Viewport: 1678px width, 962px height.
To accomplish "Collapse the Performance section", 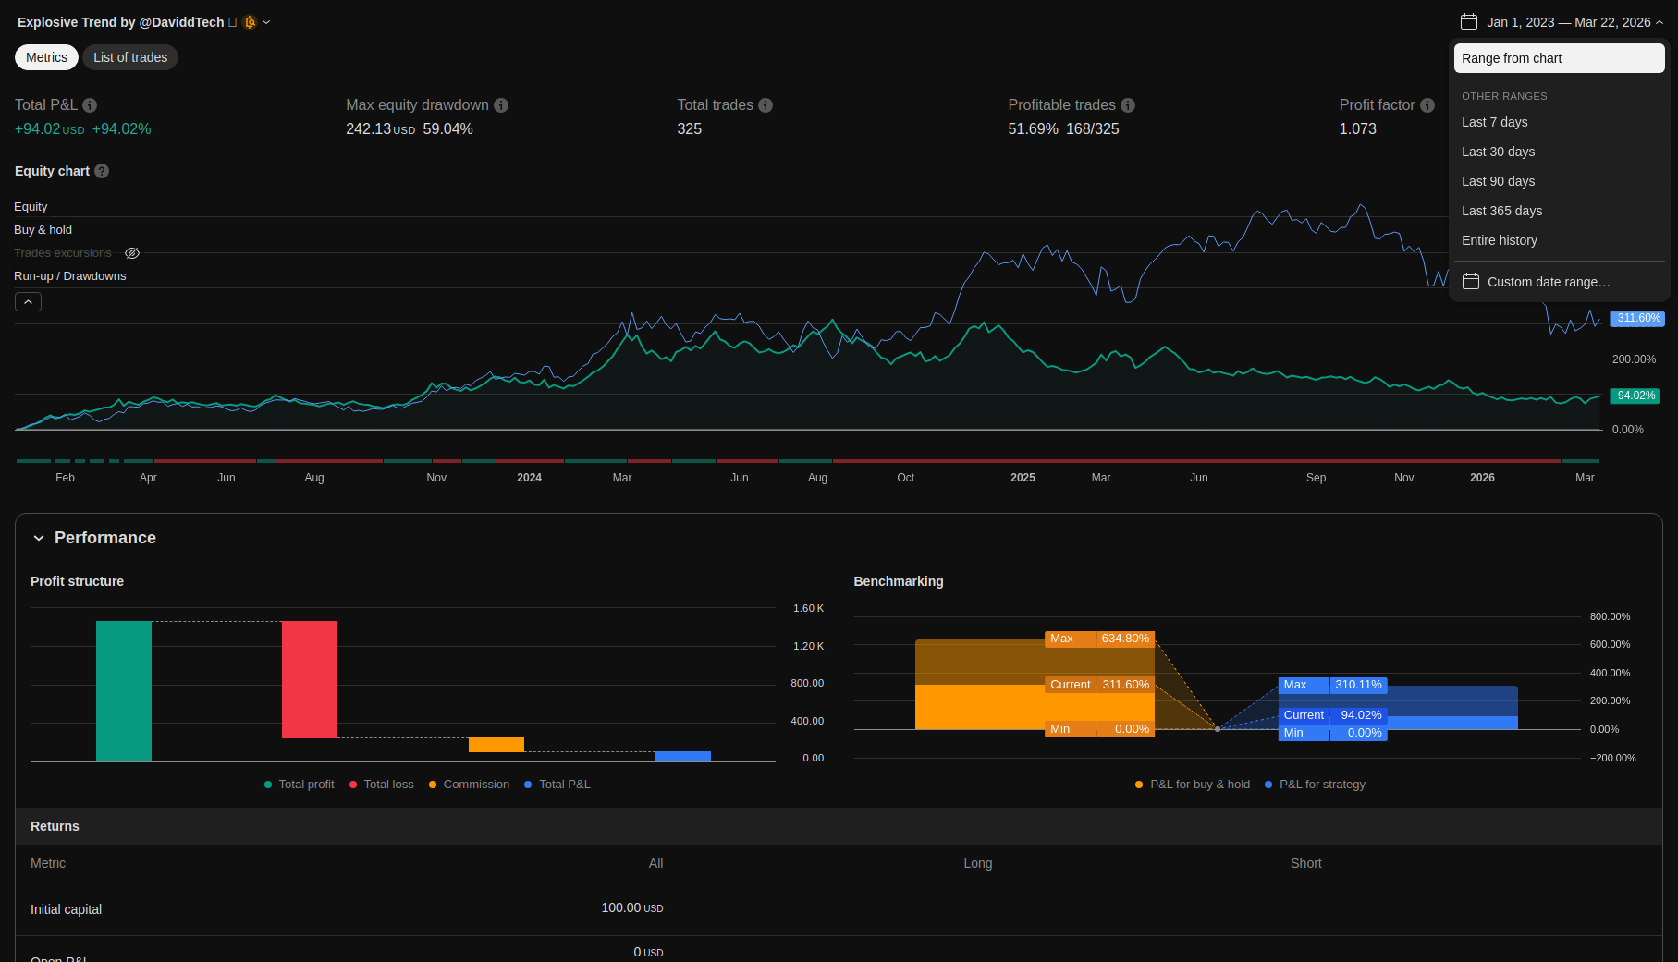I will pyautogui.click(x=39, y=538).
